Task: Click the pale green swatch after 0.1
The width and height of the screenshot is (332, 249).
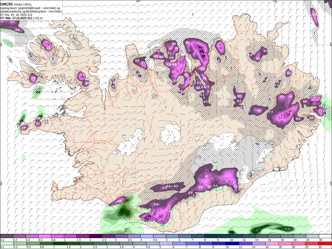Action: pos(6,243)
